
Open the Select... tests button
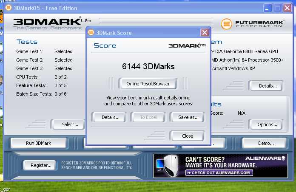tap(69, 124)
